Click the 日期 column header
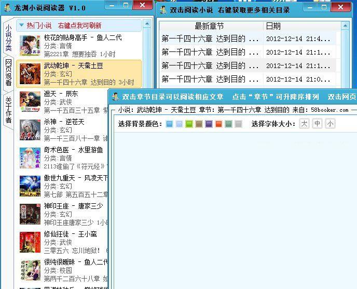This screenshot has width=357, height=289. [302, 26]
